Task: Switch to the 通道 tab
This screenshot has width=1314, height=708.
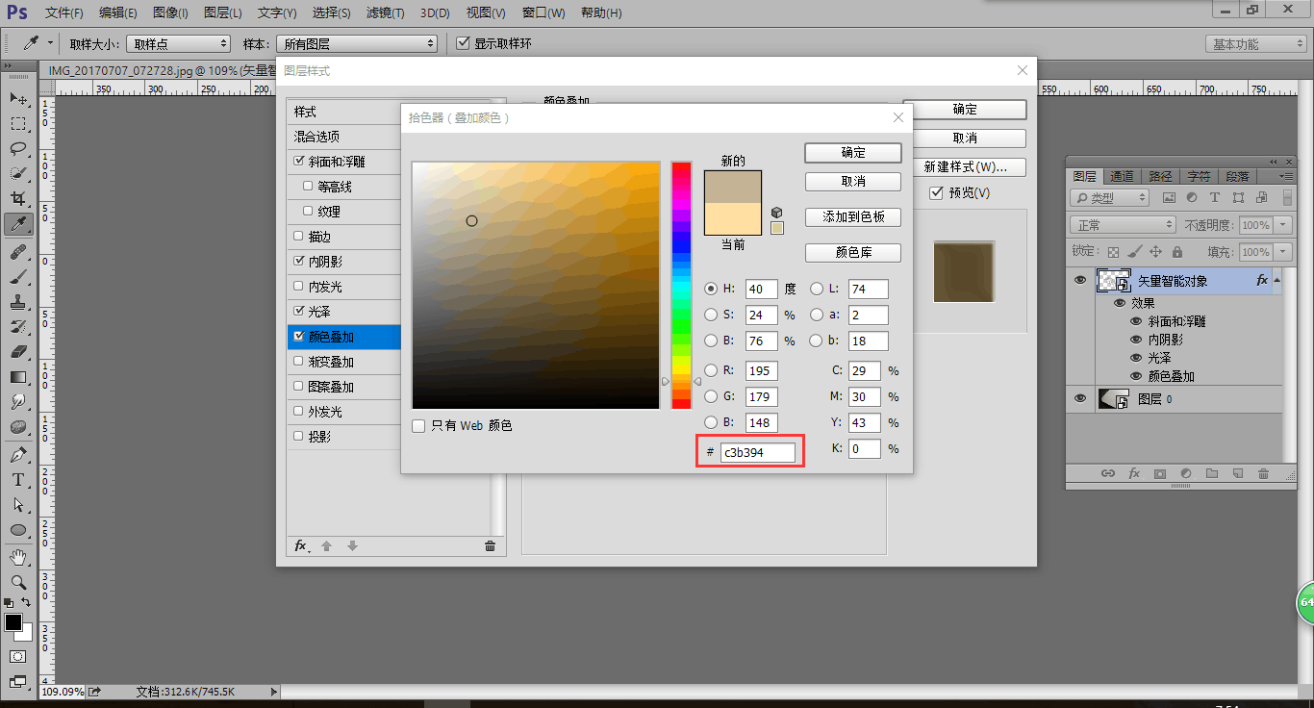Action: pos(1122,177)
